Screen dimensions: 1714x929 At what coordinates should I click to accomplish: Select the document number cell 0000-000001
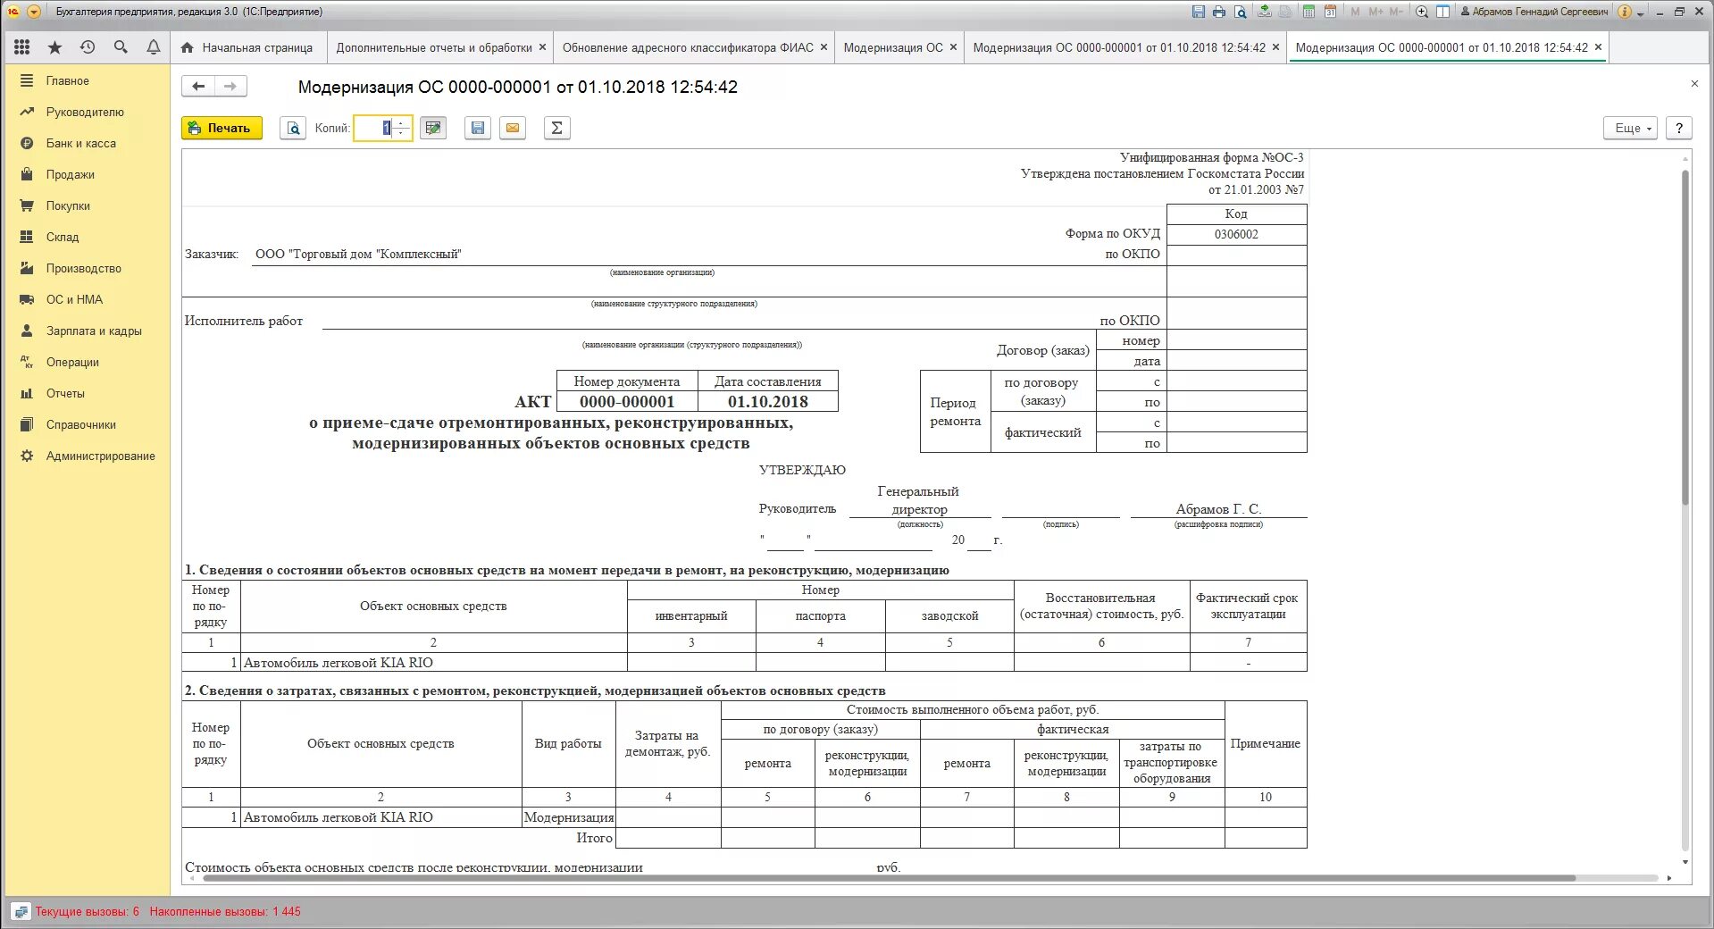(627, 402)
